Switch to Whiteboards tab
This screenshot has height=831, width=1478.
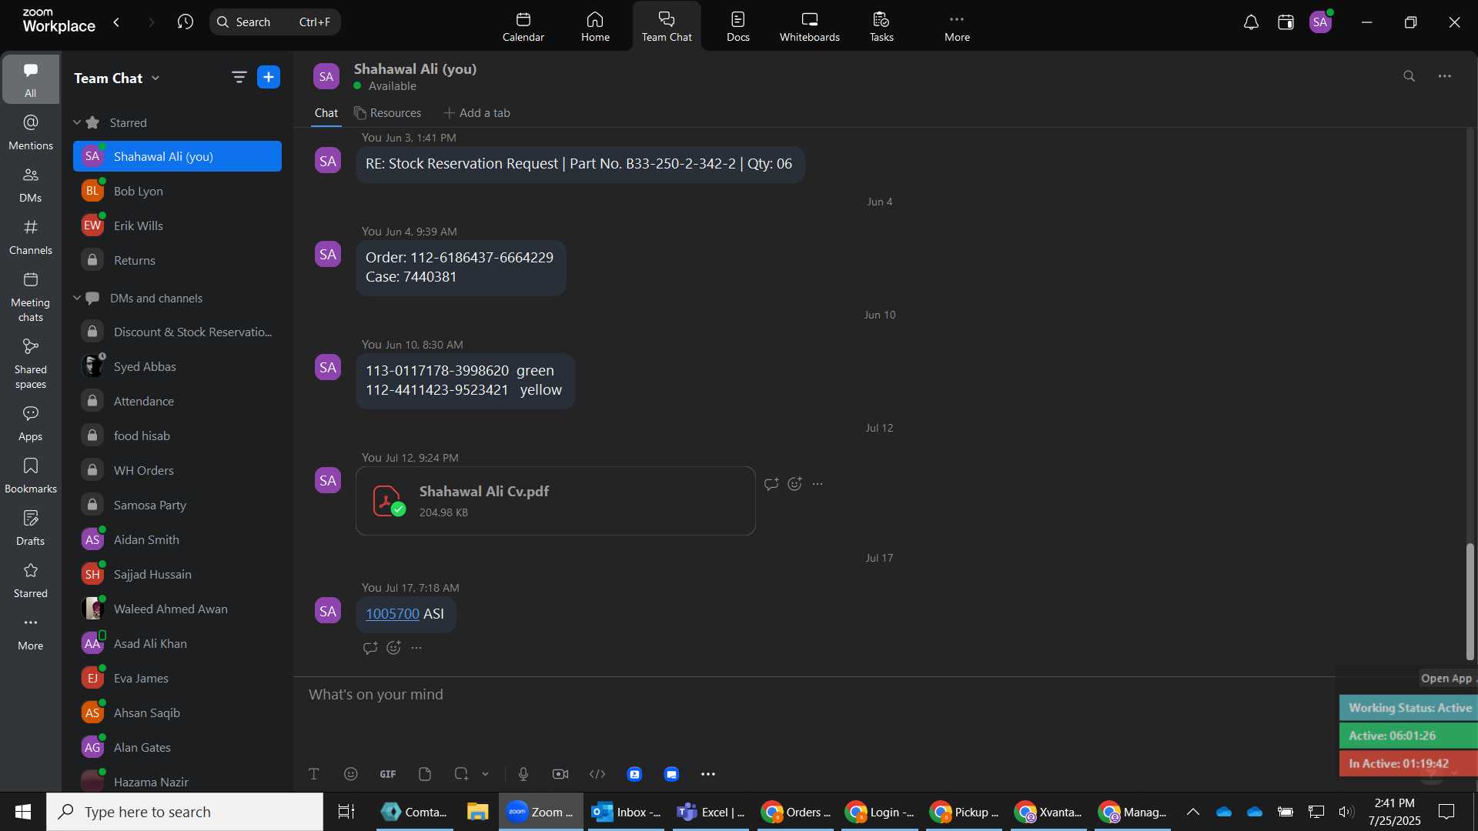point(810,26)
